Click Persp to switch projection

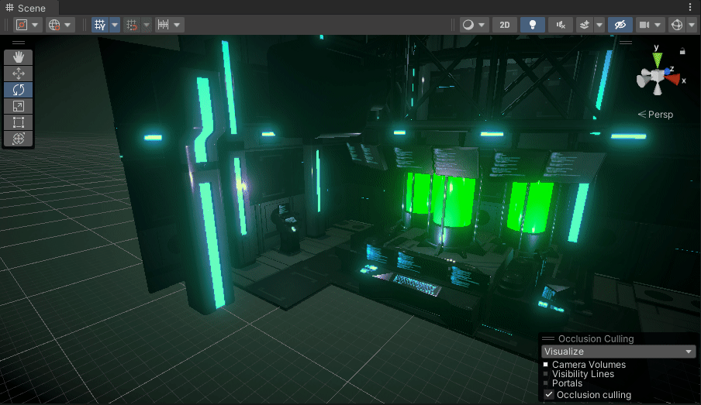(x=655, y=115)
